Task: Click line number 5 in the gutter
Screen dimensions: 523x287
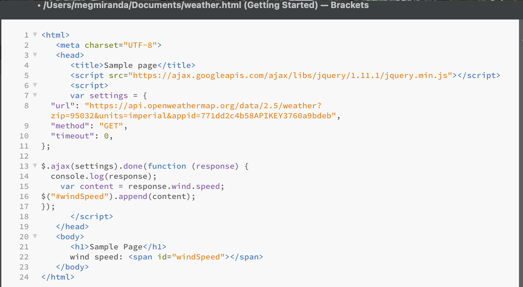Action: tap(27, 76)
